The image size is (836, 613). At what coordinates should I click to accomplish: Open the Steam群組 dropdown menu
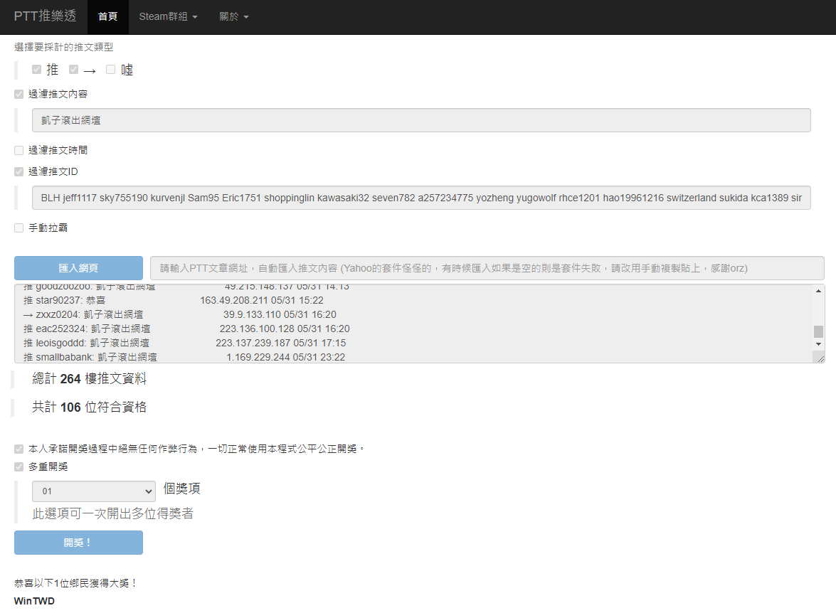168,16
